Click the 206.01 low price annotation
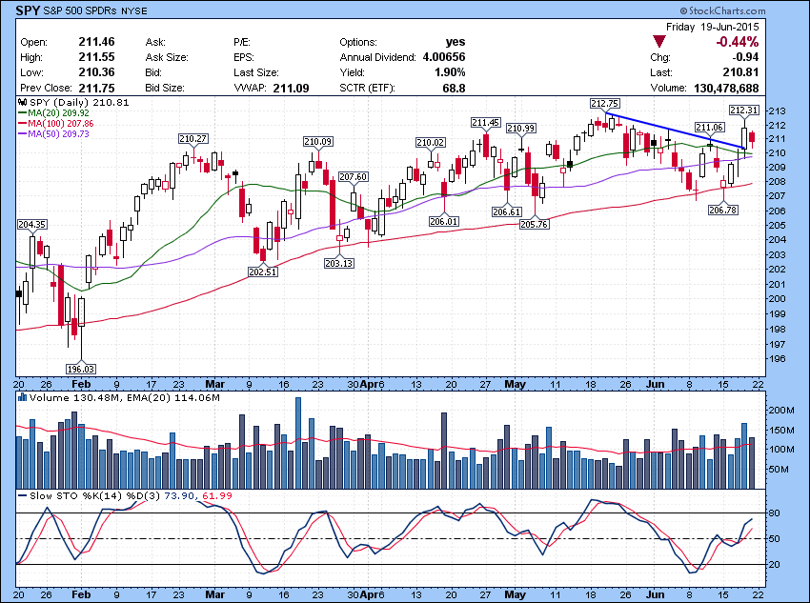This screenshot has width=810, height=603. coord(444,221)
